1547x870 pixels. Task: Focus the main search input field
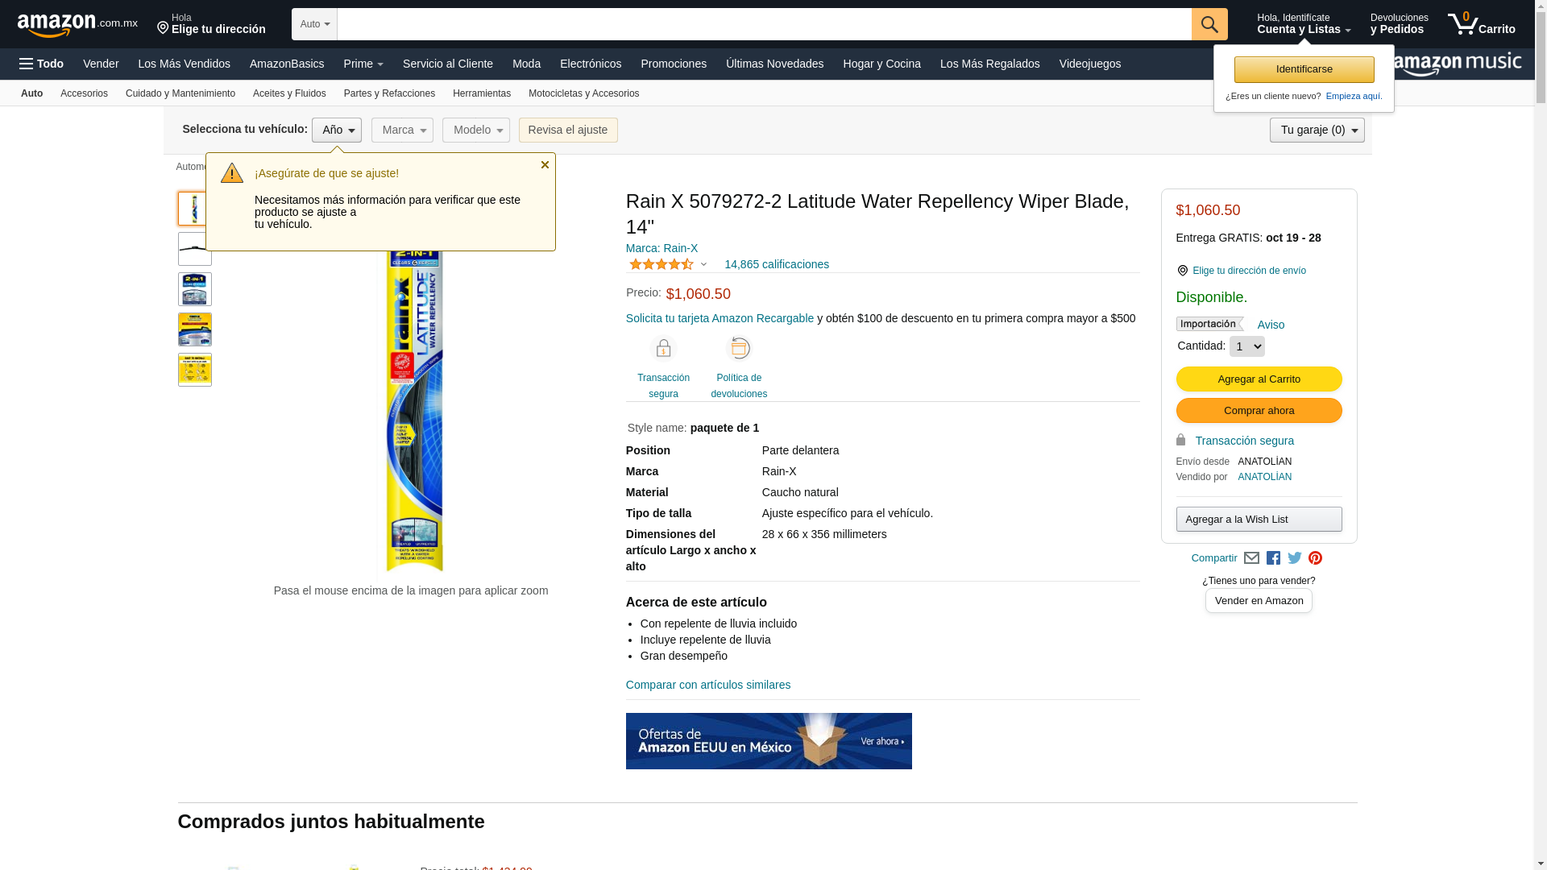coord(764,24)
